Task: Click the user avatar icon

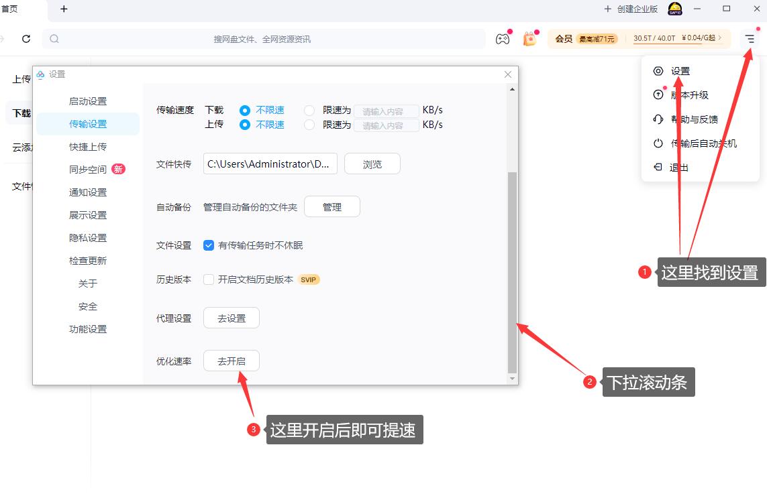Action: tap(675, 9)
